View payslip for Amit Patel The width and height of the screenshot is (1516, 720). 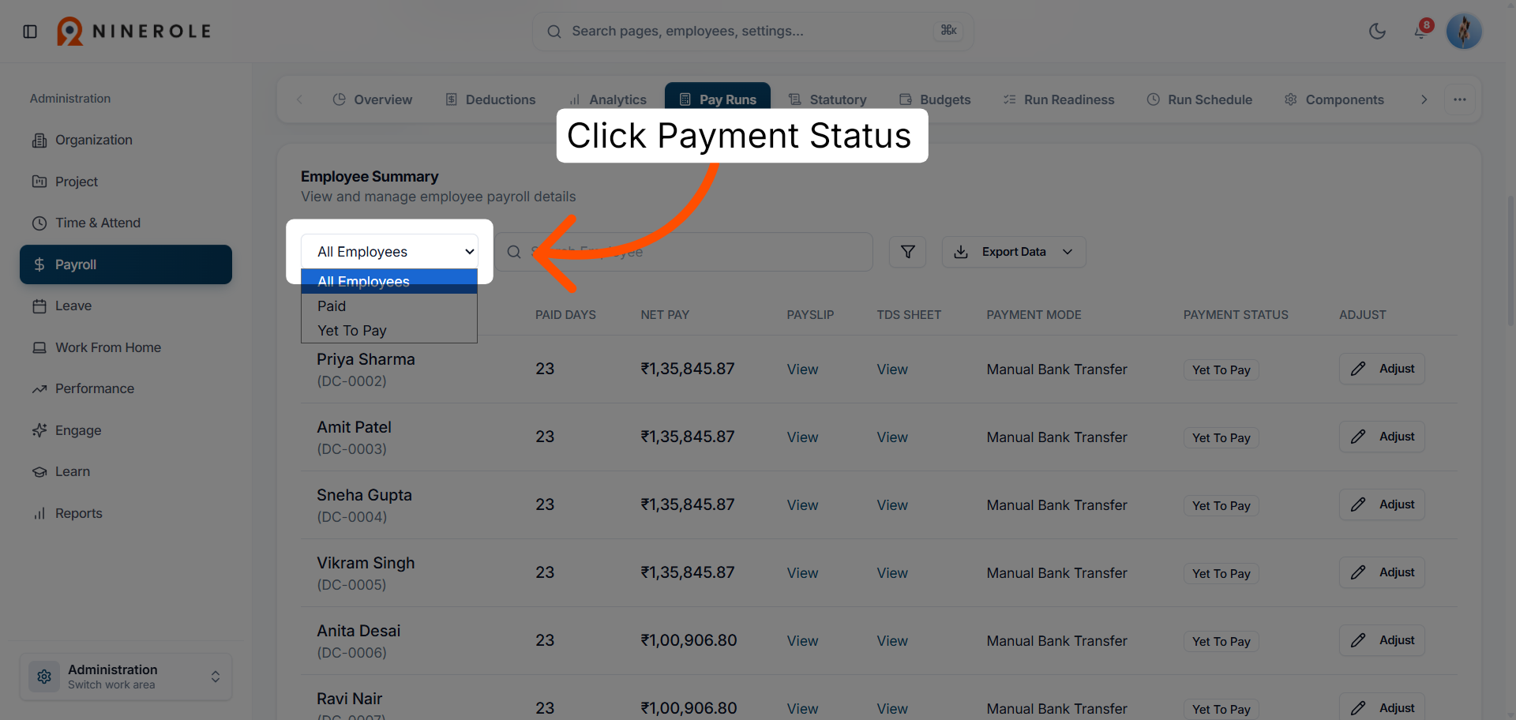(802, 437)
